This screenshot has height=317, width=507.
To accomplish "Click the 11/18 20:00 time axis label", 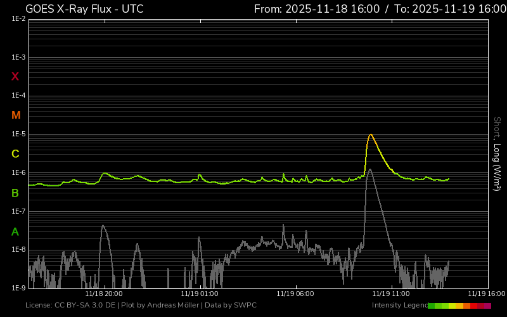I will [103, 294].
